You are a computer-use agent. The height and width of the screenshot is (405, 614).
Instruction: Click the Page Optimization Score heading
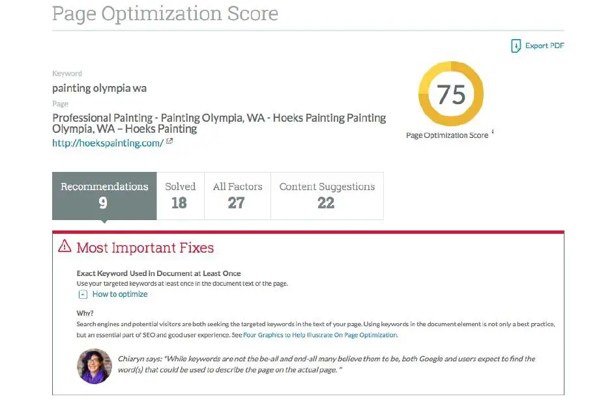click(166, 14)
